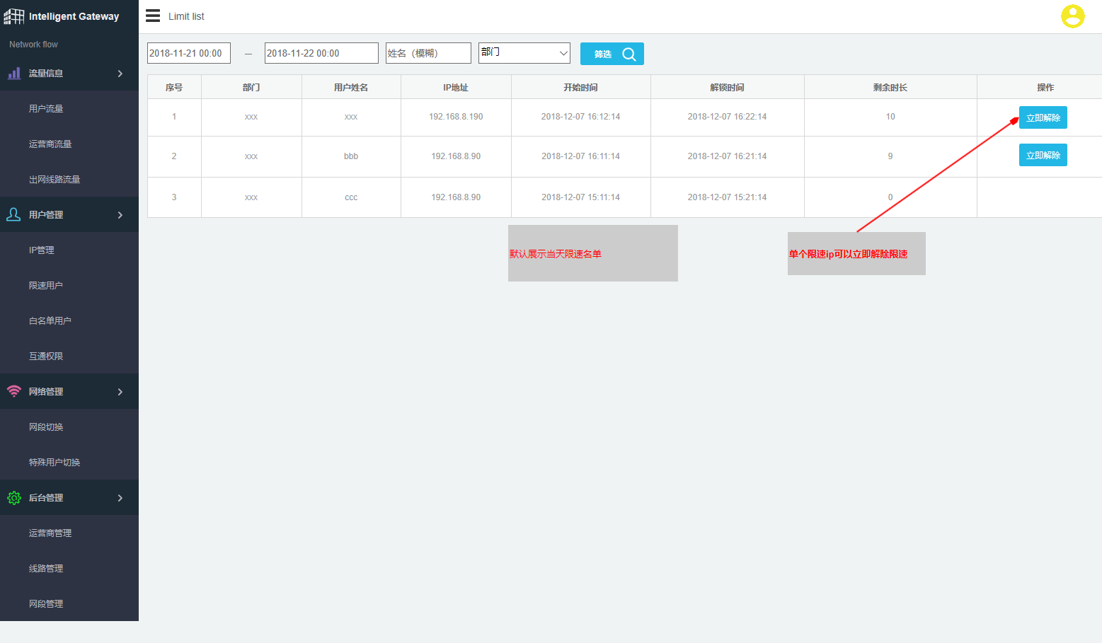The image size is (1102, 643).
Task: Click the gear icon beside 后台管理
Action: 13,498
